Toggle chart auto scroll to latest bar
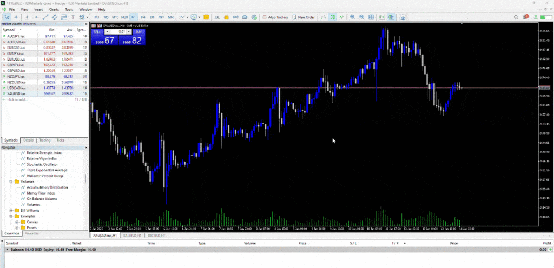This screenshot has width=554, height=268. coord(381,17)
